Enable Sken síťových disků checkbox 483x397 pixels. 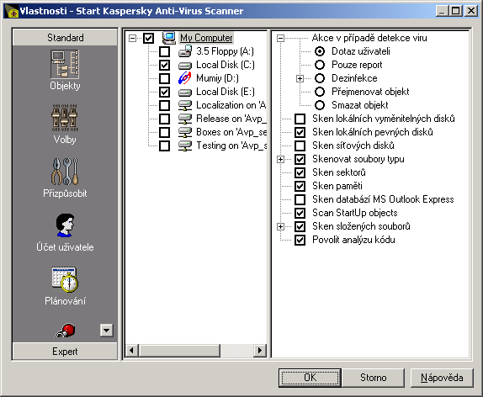click(300, 146)
